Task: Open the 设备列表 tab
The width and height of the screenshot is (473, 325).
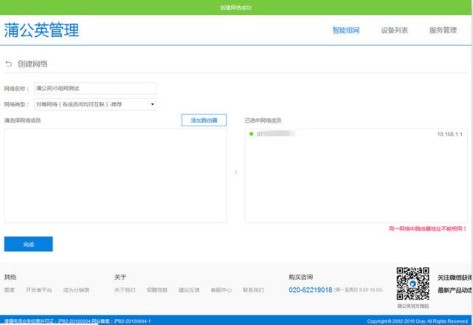Action: (395, 30)
